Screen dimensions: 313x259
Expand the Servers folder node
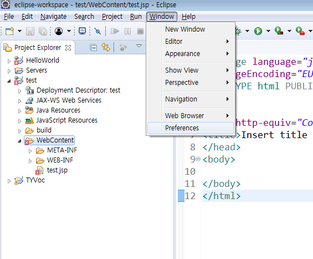[9, 71]
